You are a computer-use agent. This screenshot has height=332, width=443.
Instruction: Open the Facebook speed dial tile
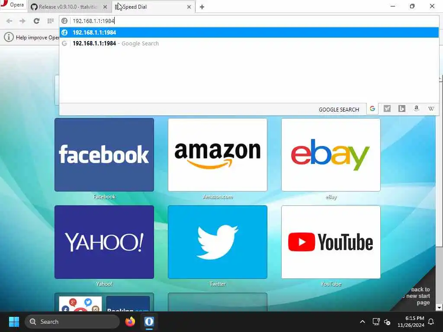(x=104, y=155)
